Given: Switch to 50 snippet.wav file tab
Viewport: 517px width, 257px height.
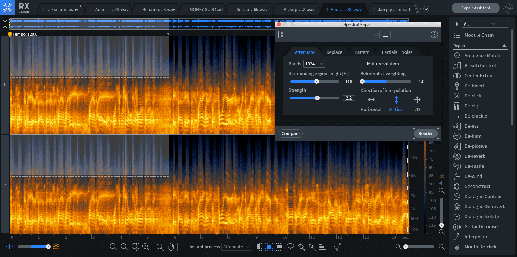Looking at the screenshot, I should (61, 9).
